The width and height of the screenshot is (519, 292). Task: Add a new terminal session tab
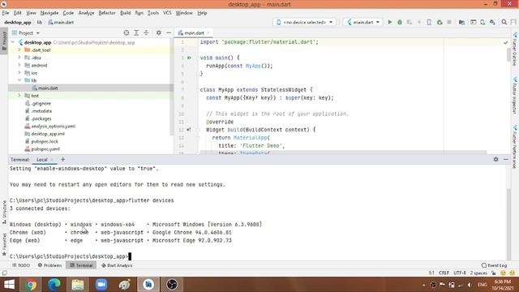coord(63,159)
